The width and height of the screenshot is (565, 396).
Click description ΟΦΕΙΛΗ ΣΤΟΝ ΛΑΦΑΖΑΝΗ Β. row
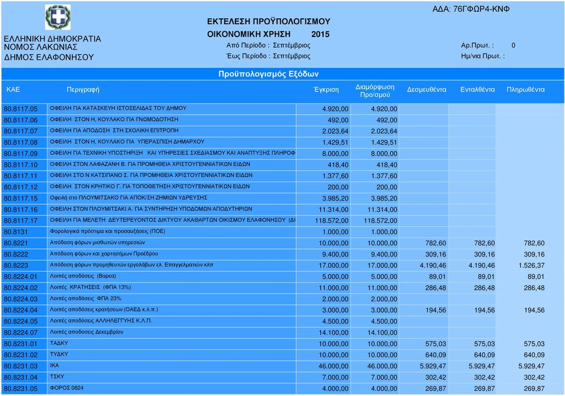coord(150,164)
